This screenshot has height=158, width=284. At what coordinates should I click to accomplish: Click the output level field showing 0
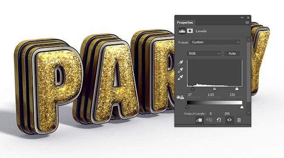point(211,114)
